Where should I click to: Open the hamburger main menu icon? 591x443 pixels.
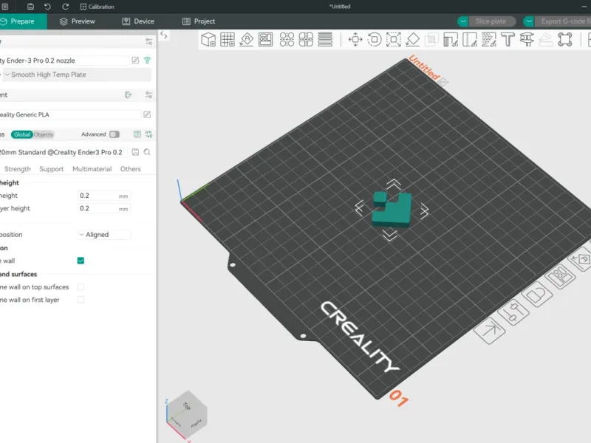pyautogui.click(x=5, y=7)
